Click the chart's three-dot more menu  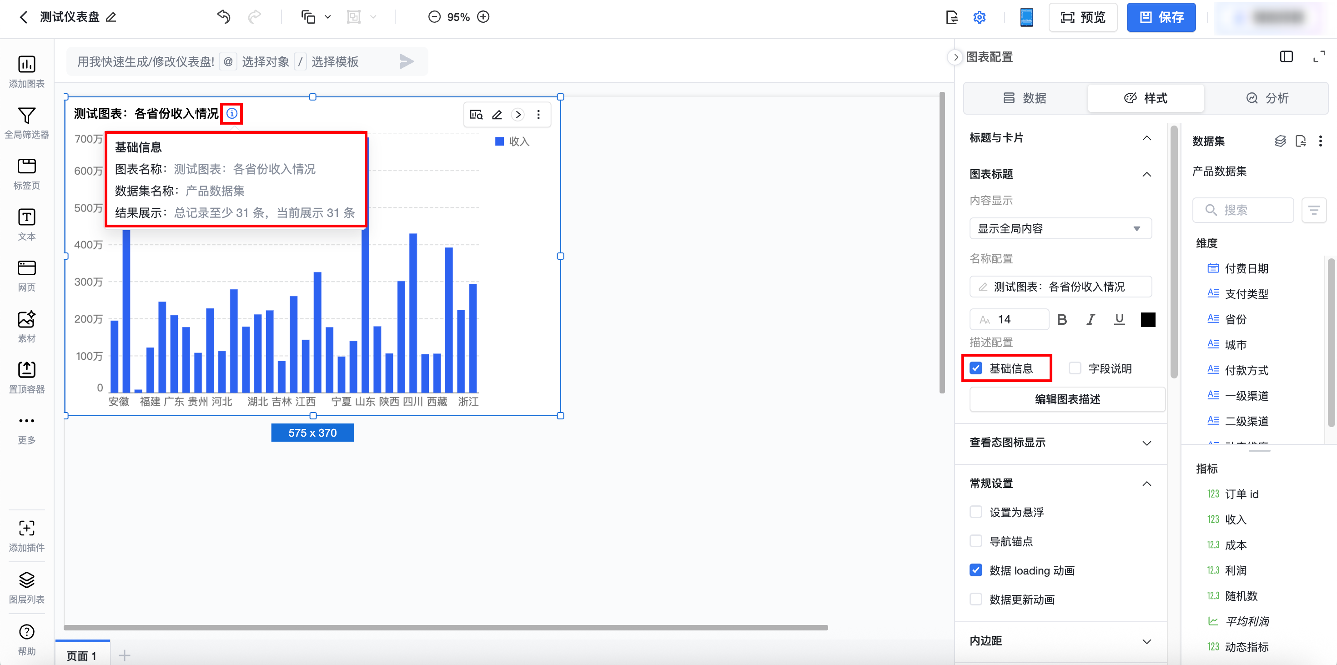point(538,115)
